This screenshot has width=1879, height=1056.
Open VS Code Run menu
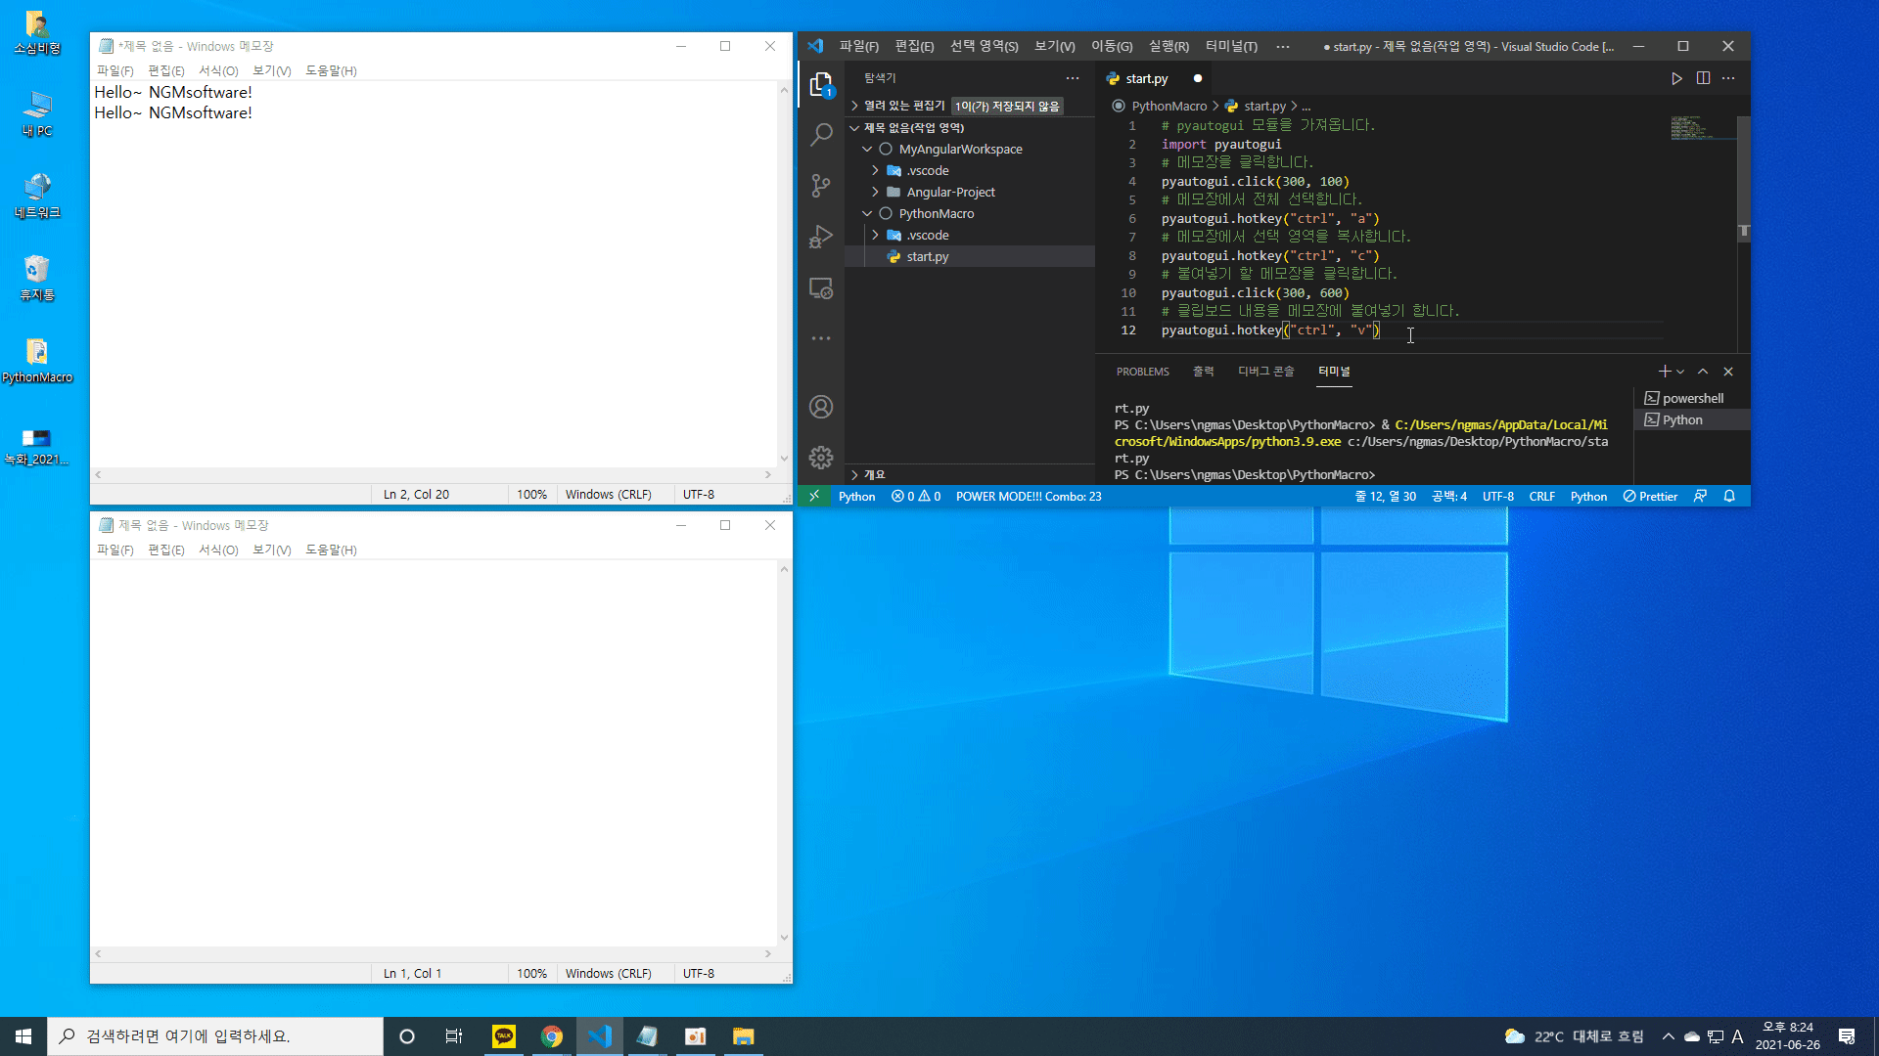point(1169,46)
